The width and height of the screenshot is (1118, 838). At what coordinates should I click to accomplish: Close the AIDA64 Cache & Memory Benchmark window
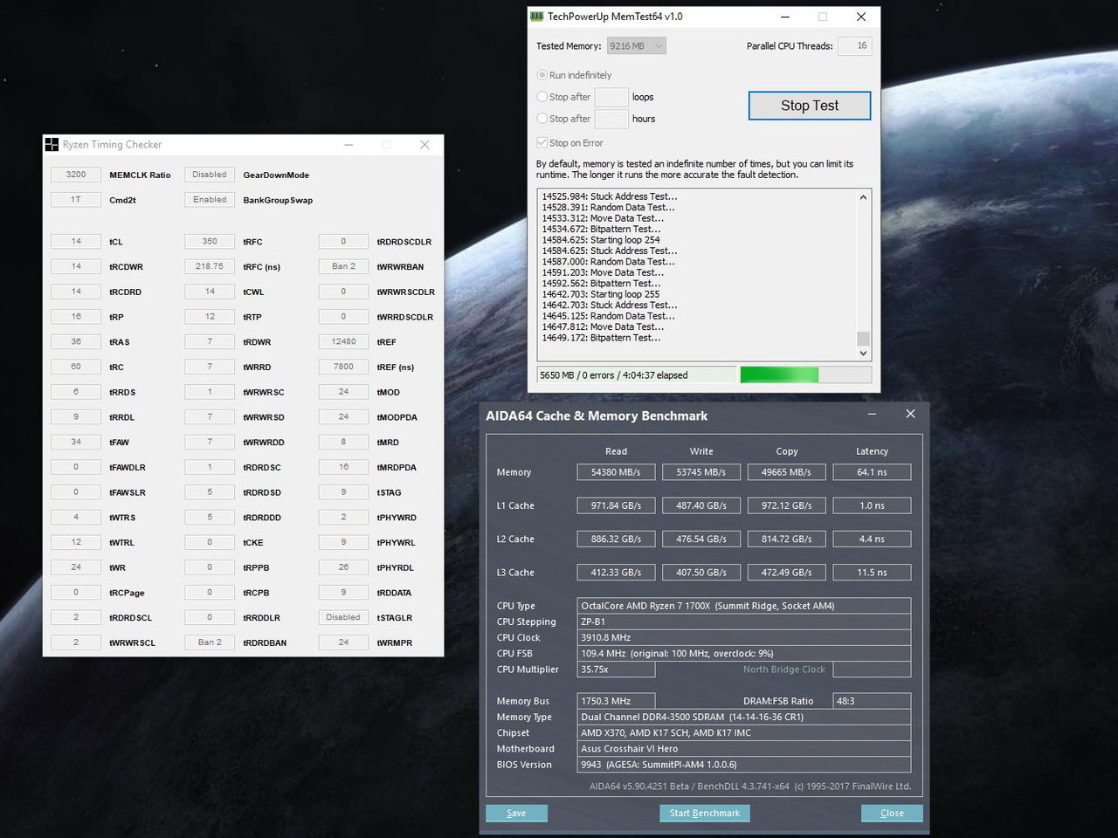(910, 415)
